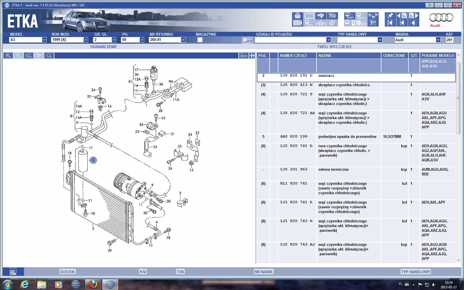This screenshot has height=290, width=464.
Task: Click the POZ. column header
Action: [x=263, y=56]
